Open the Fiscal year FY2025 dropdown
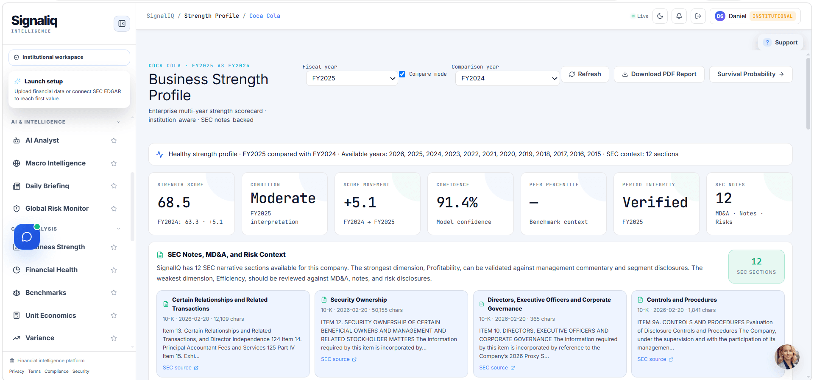The height and width of the screenshot is (380, 814). (352, 78)
